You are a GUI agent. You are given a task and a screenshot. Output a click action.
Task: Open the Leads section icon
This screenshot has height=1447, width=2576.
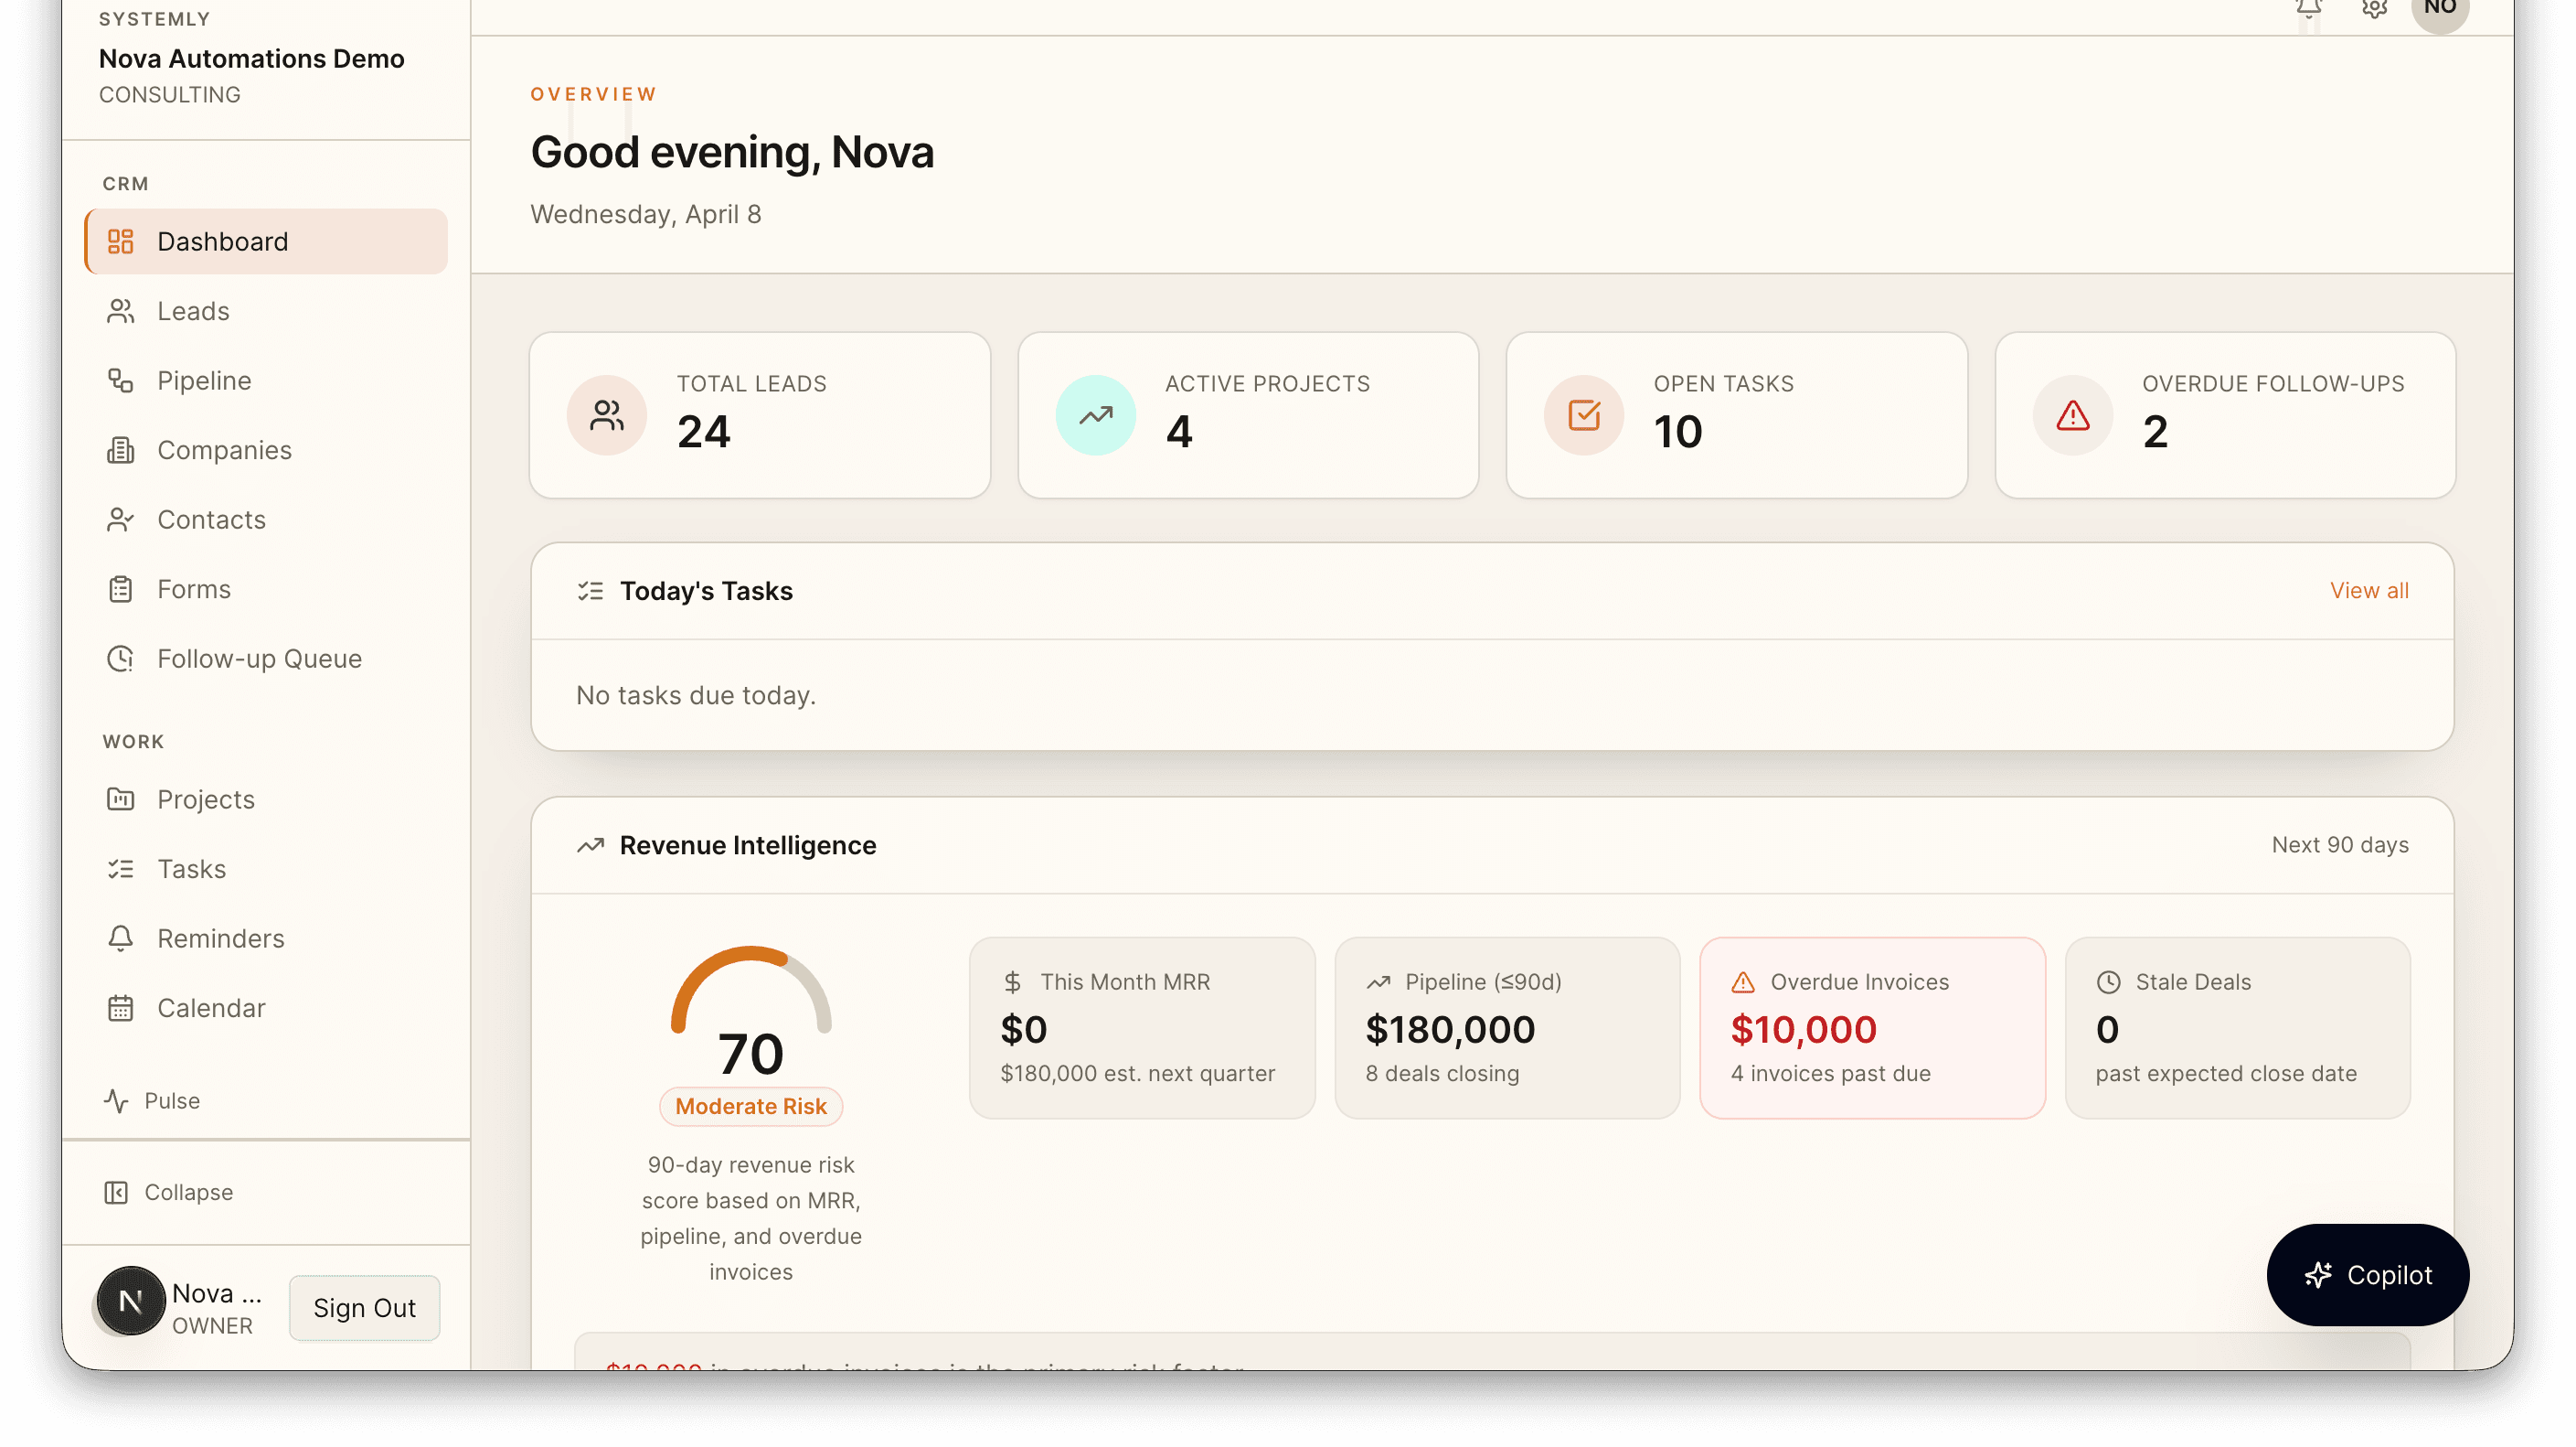[121, 311]
